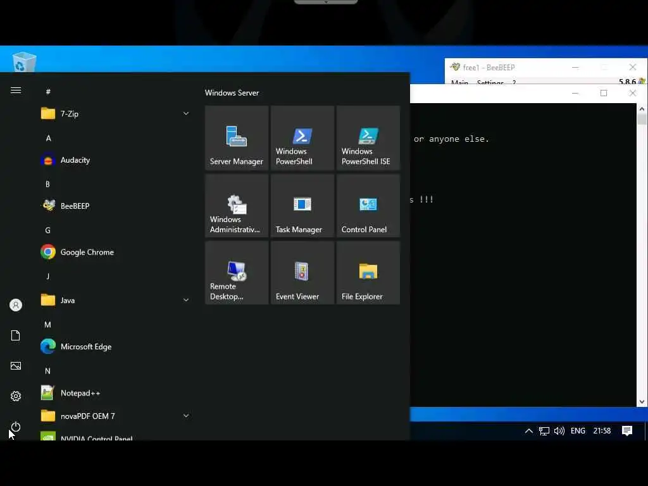Click the ENG language indicator
The width and height of the screenshot is (648, 486).
coord(578,430)
